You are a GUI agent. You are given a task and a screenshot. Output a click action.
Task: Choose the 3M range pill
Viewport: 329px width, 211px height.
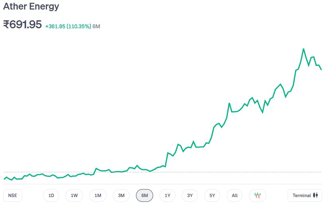pyautogui.click(x=121, y=195)
